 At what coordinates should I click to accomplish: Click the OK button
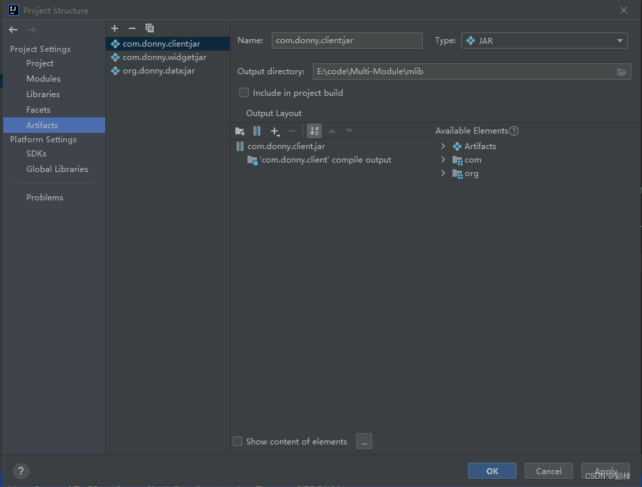492,471
